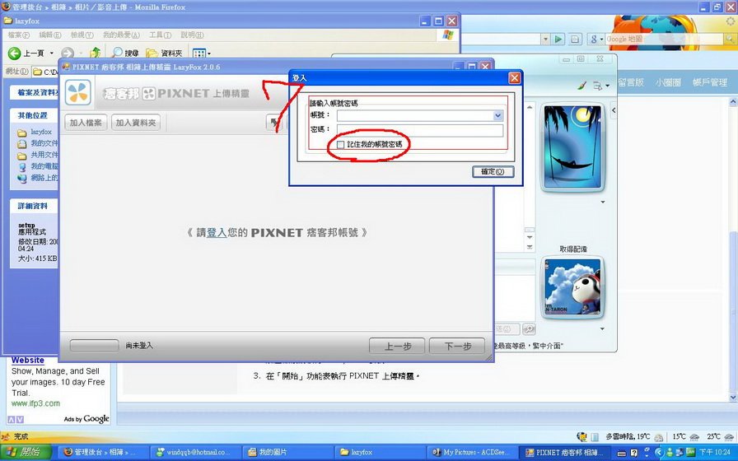The image size is (738, 461).
Task: Click the Up folder icon in Explorer
Action: pos(96,53)
